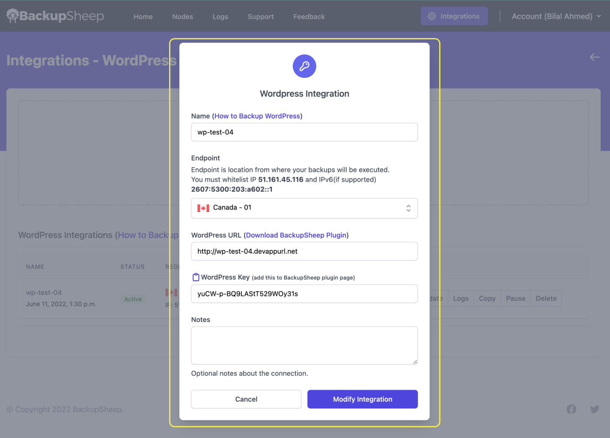Viewport: 610px width, 438px height.
Task: Click the IPv6 address 2607:5300:203:a602::1
Action: pyautogui.click(x=232, y=189)
